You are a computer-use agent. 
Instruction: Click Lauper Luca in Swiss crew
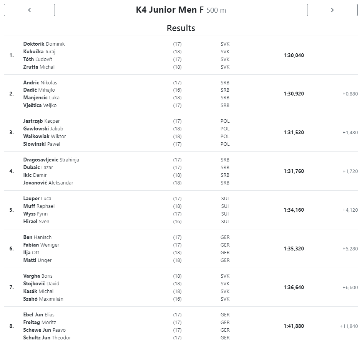click(x=37, y=198)
